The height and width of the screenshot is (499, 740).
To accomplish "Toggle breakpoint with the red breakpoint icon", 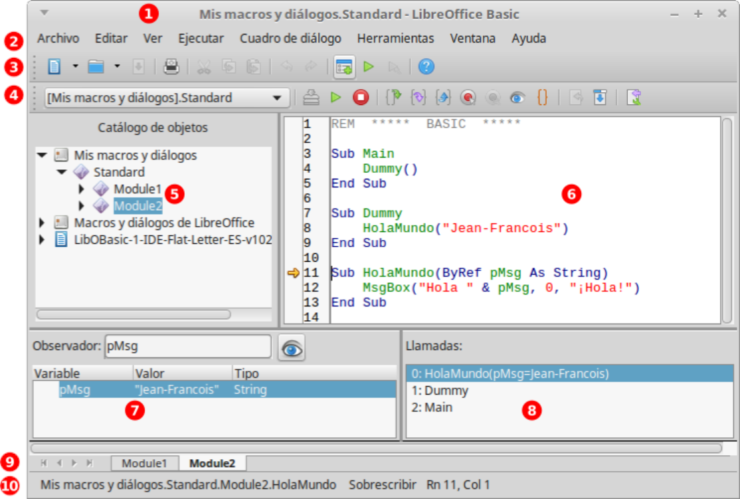I will point(468,98).
